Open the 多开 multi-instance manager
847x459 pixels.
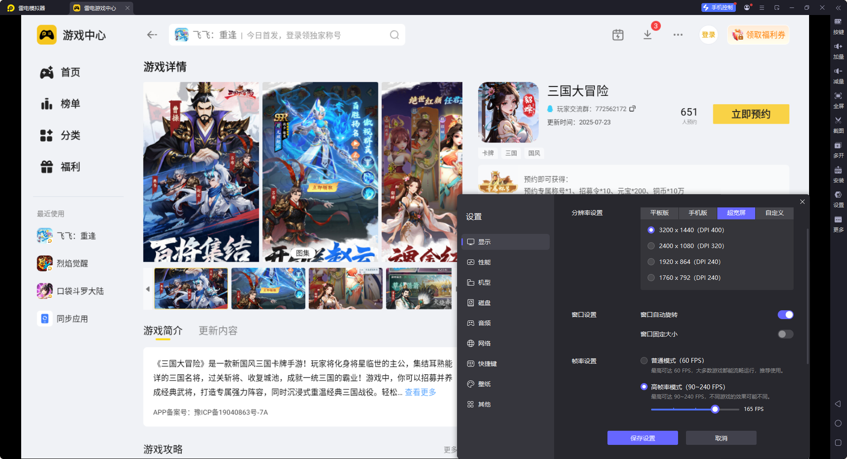pyautogui.click(x=839, y=150)
